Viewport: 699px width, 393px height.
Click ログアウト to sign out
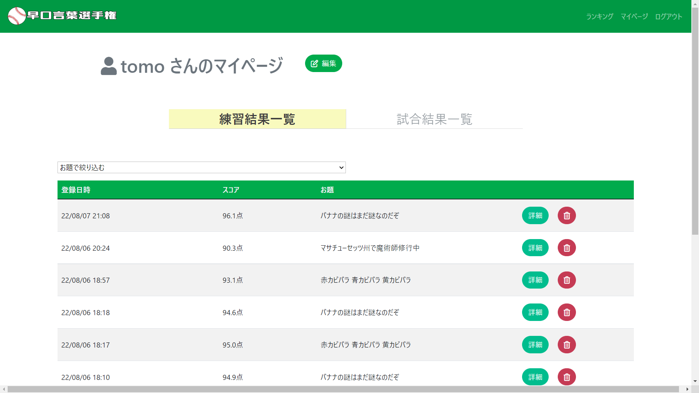coord(668,16)
